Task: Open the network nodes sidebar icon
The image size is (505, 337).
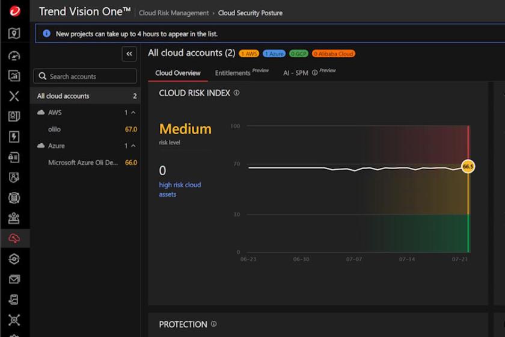Action: (x=14, y=320)
